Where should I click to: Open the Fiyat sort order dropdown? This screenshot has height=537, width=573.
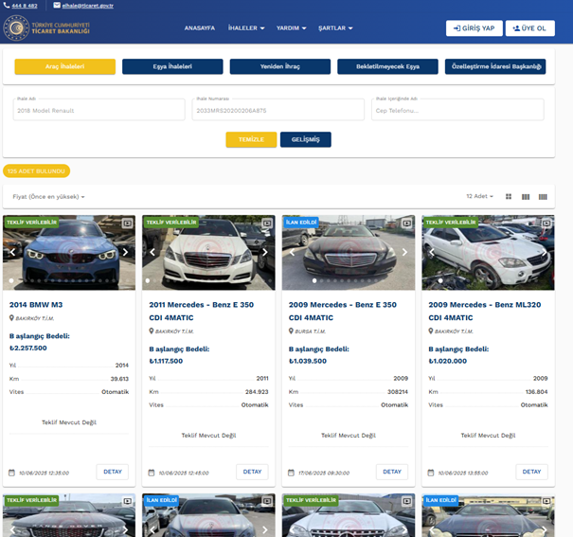(48, 197)
